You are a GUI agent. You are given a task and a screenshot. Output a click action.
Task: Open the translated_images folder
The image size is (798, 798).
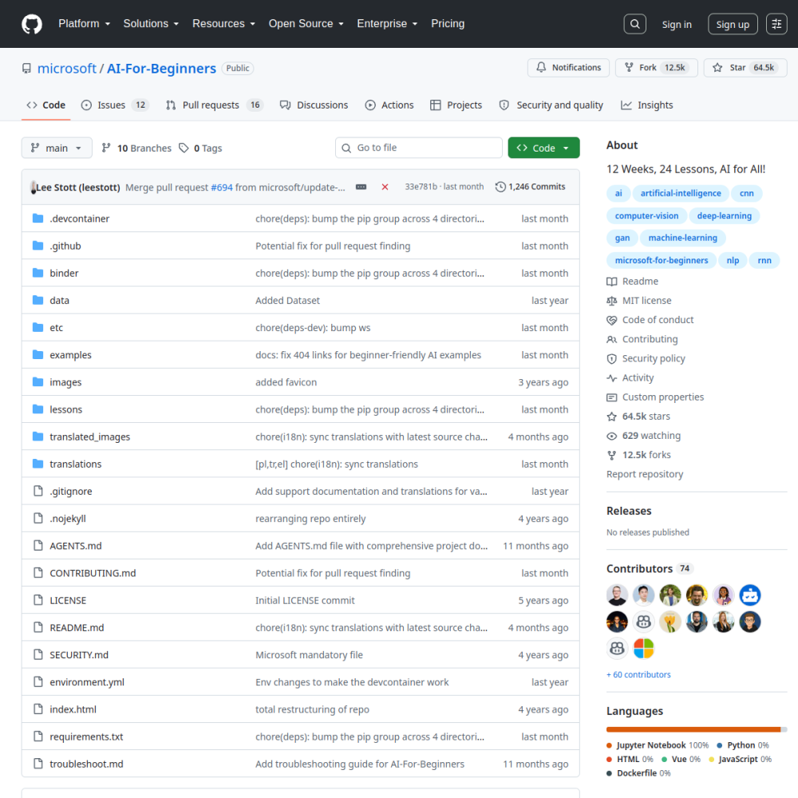click(89, 437)
